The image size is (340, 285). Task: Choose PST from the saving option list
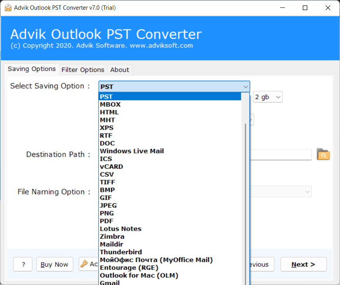170,96
